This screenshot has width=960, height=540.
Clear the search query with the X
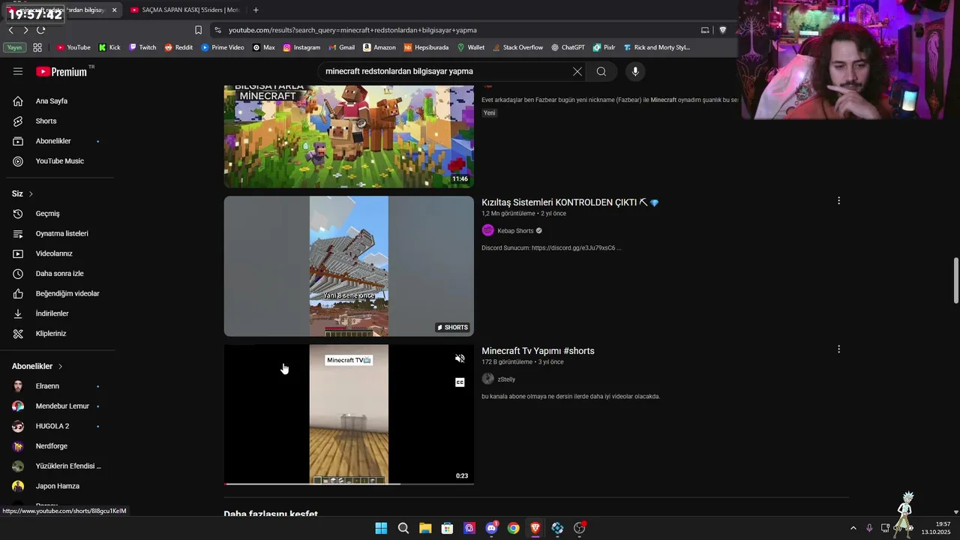577,71
